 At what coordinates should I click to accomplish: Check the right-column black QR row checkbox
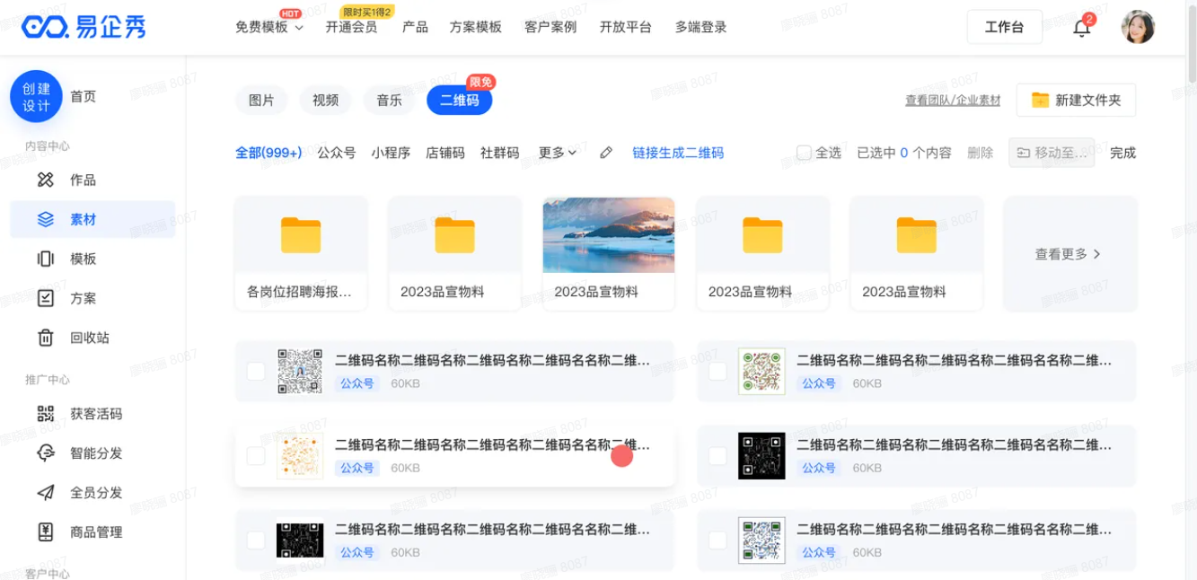tap(717, 455)
